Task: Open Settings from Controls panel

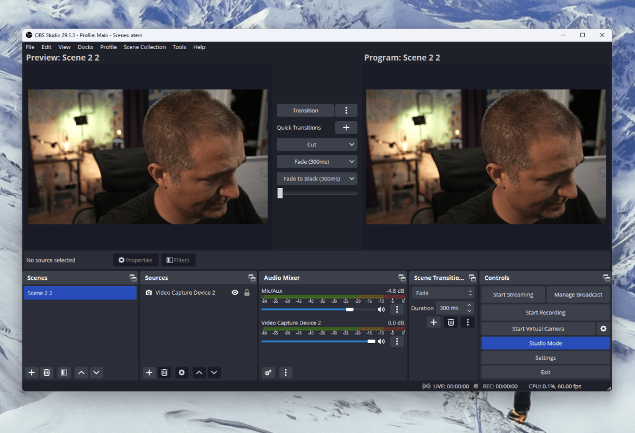Action: pos(546,358)
